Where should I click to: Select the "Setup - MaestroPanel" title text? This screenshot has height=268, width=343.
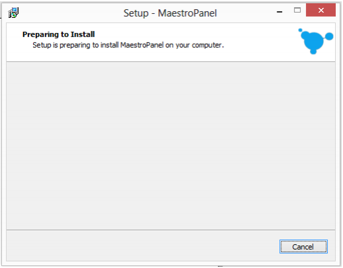(170, 13)
